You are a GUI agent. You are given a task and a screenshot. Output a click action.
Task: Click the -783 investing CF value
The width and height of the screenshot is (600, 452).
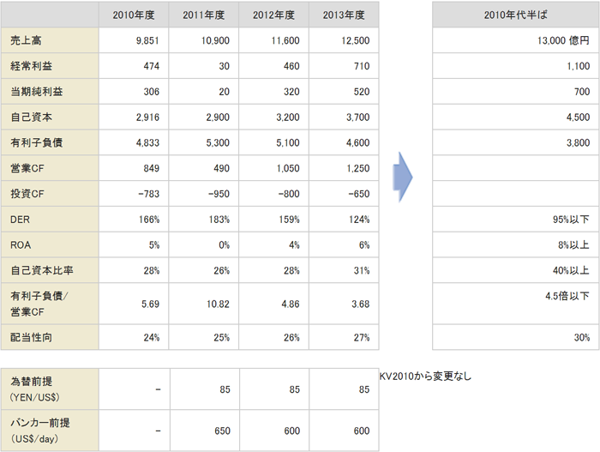point(149,194)
